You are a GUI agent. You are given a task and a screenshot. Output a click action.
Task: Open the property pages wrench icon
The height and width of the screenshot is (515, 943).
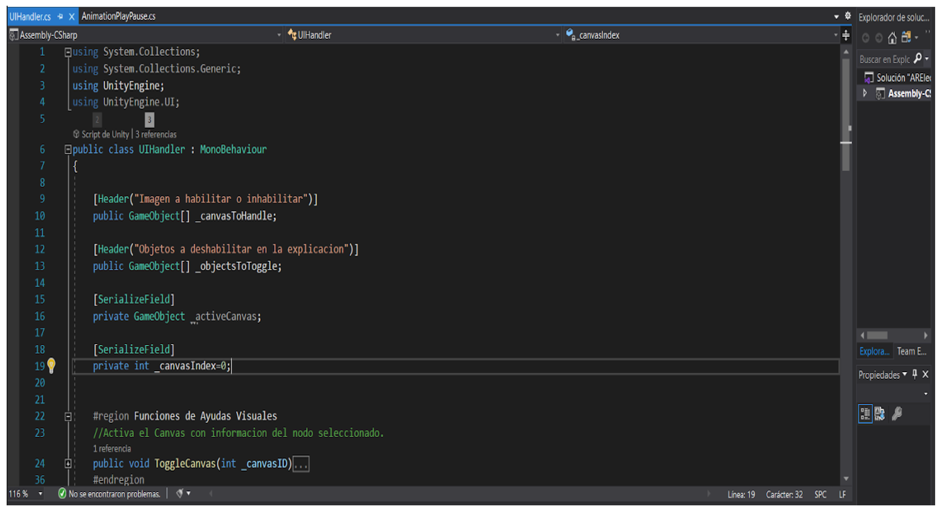(897, 414)
